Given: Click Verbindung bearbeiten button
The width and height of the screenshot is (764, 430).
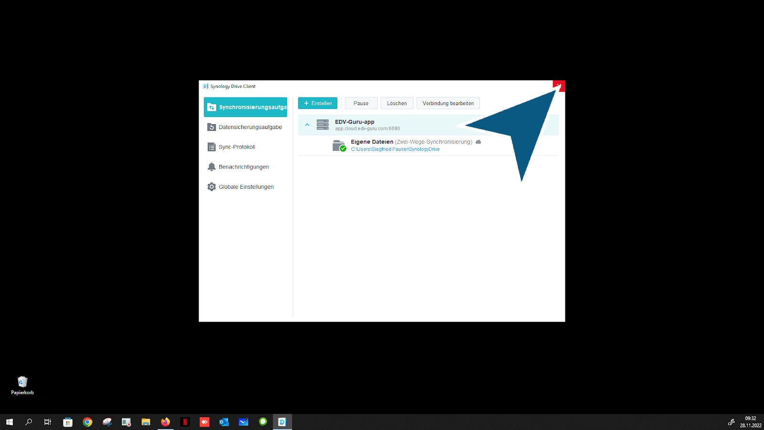Looking at the screenshot, I should click(x=448, y=103).
